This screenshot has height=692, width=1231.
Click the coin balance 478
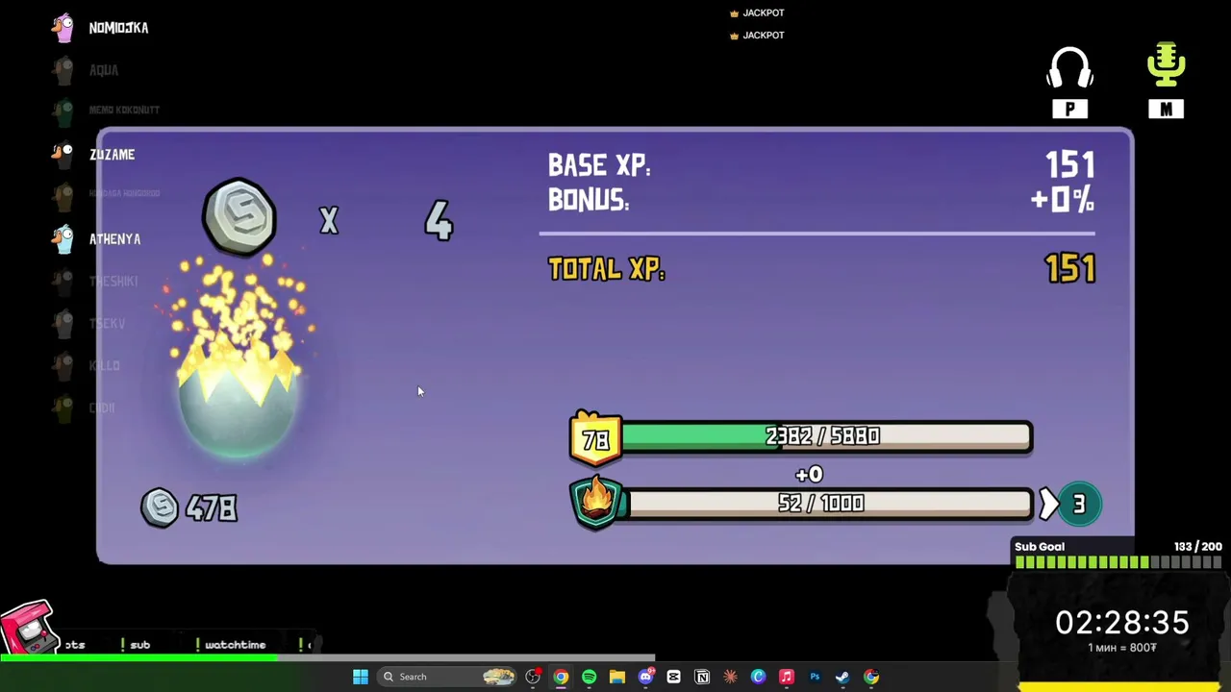(212, 507)
